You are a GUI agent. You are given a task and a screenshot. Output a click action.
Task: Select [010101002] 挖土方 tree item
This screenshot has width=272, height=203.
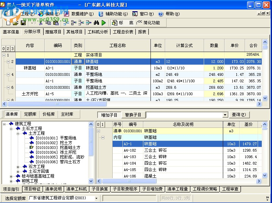tap(54, 143)
